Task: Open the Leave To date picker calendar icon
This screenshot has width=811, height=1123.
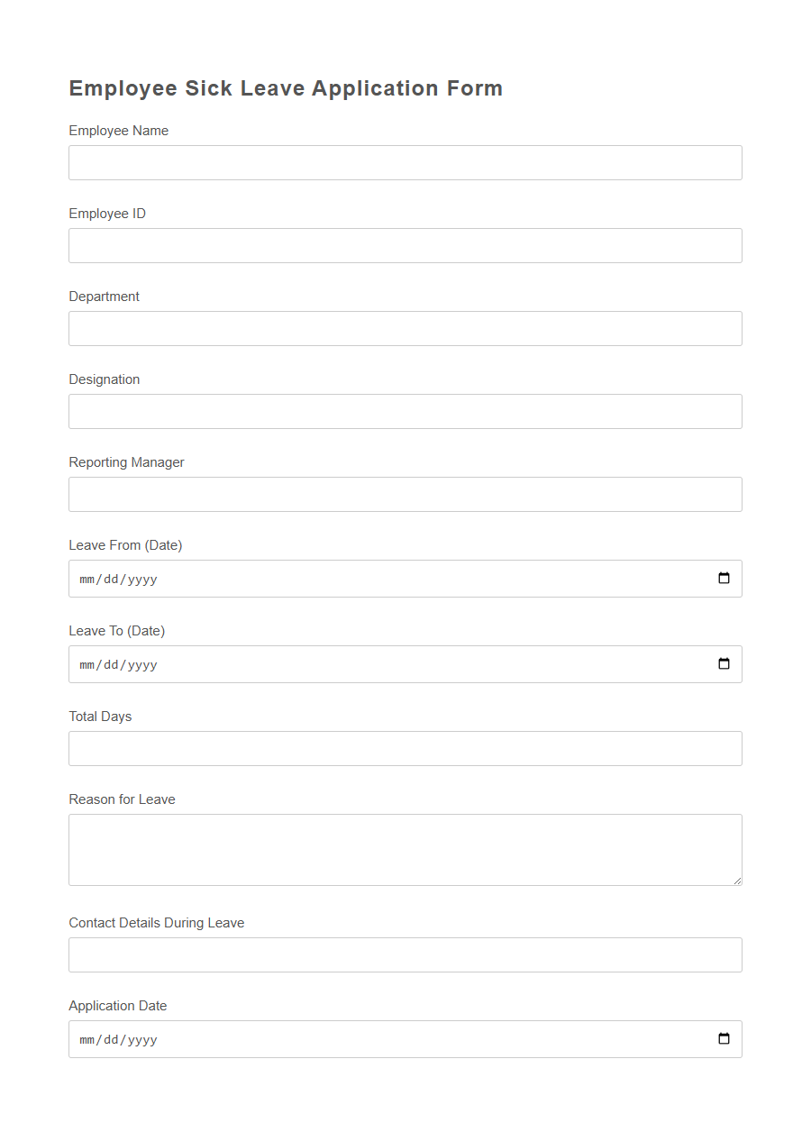Action: click(x=724, y=664)
